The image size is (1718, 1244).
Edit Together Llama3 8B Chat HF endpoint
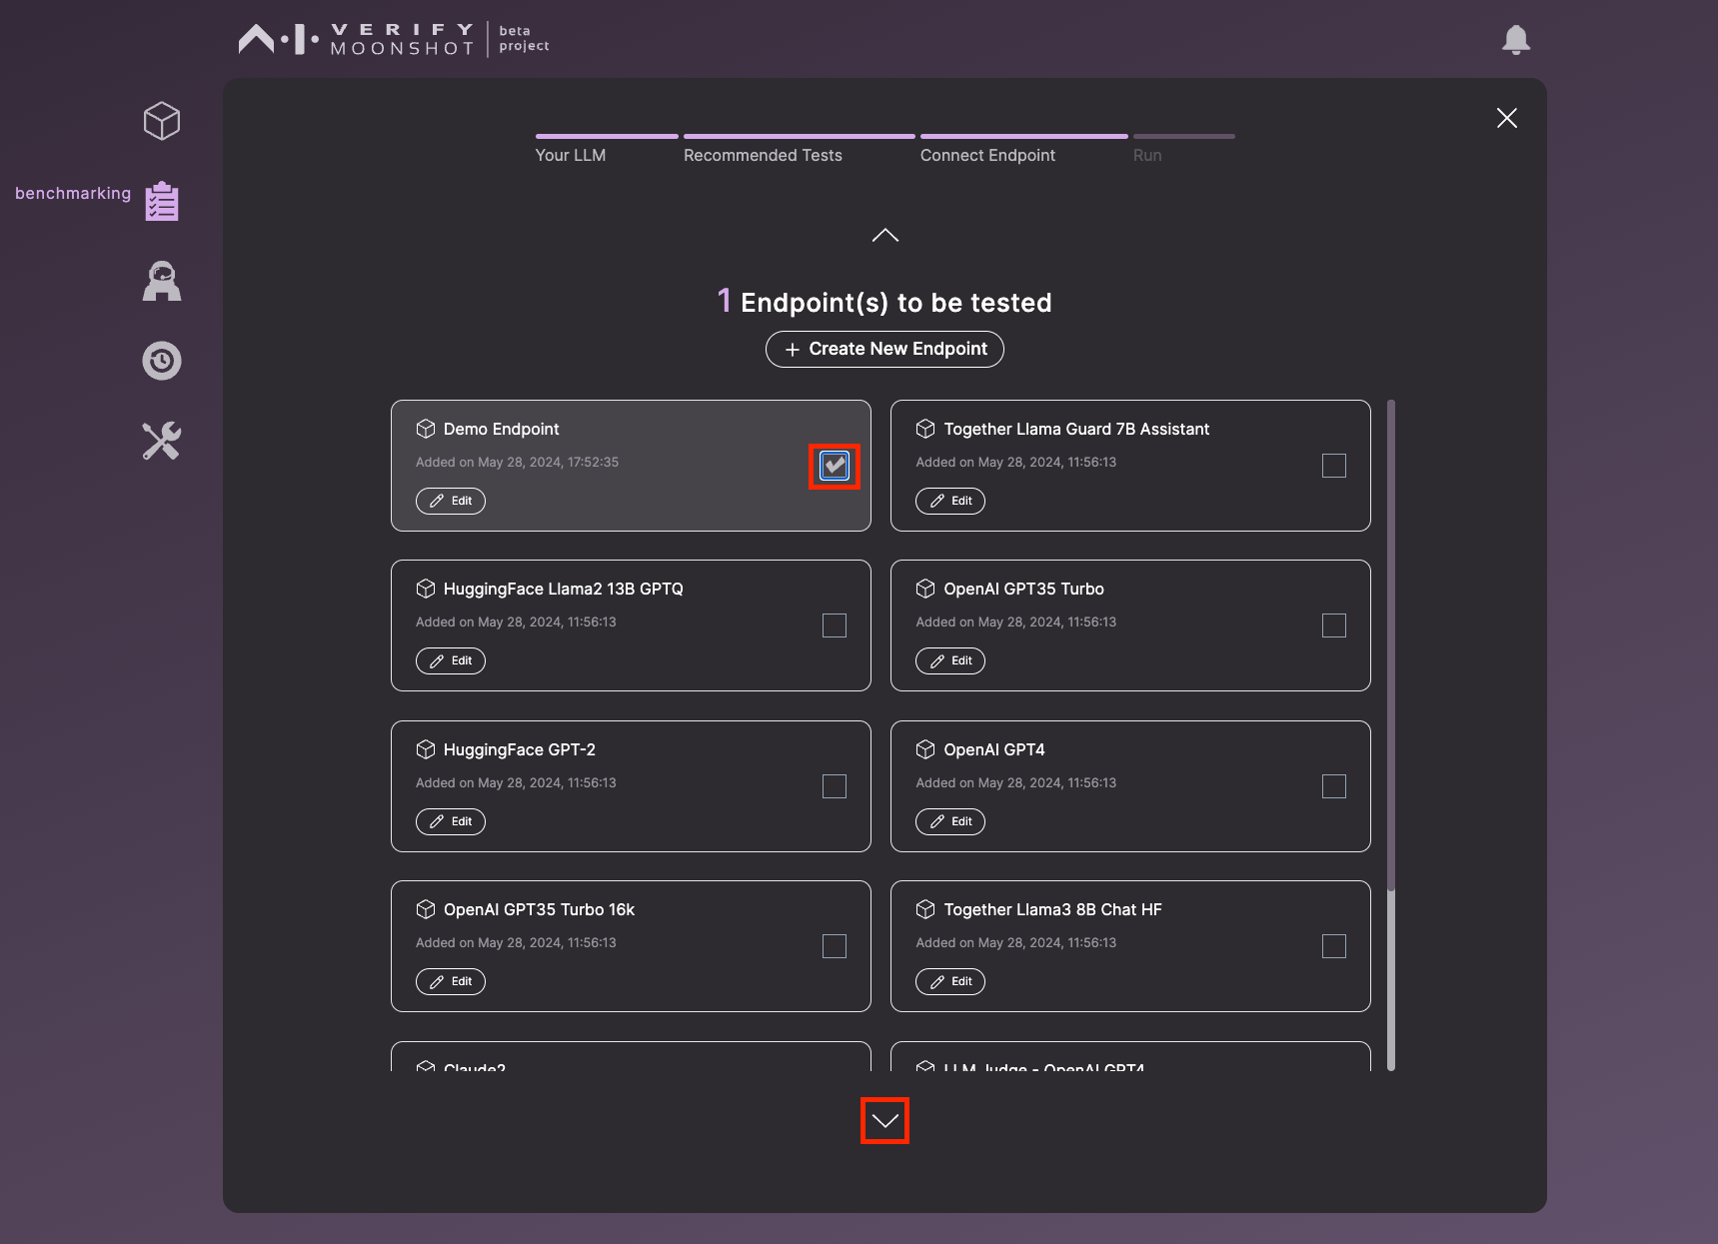[950, 981]
